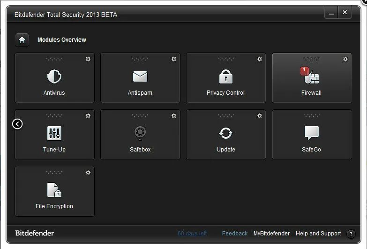Click the Privacy Control label text

point(225,93)
